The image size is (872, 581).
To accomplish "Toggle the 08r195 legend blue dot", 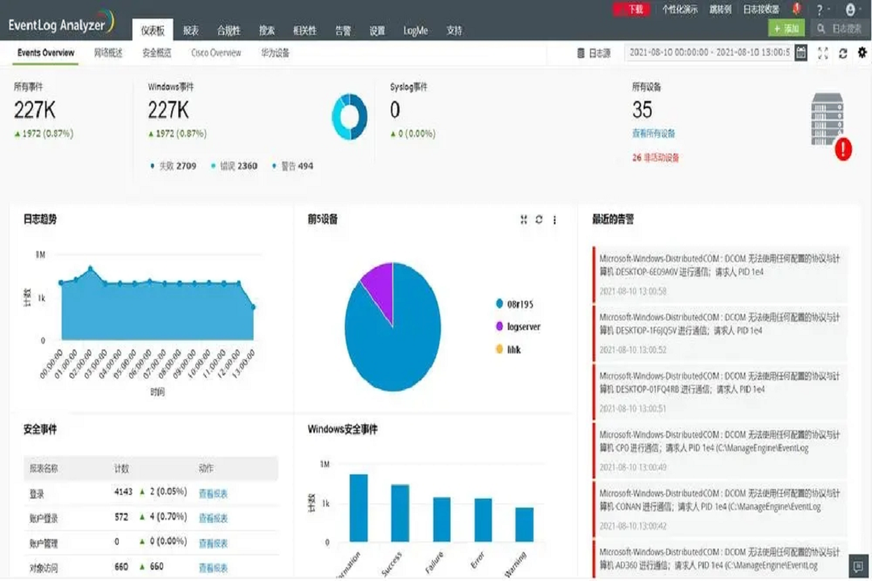I will pos(500,303).
